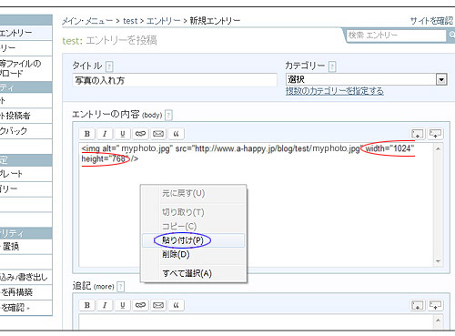This screenshot has height=336, width=455.
Task: Click 置換 item in left sidebar
Action: click(x=26, y=247)
